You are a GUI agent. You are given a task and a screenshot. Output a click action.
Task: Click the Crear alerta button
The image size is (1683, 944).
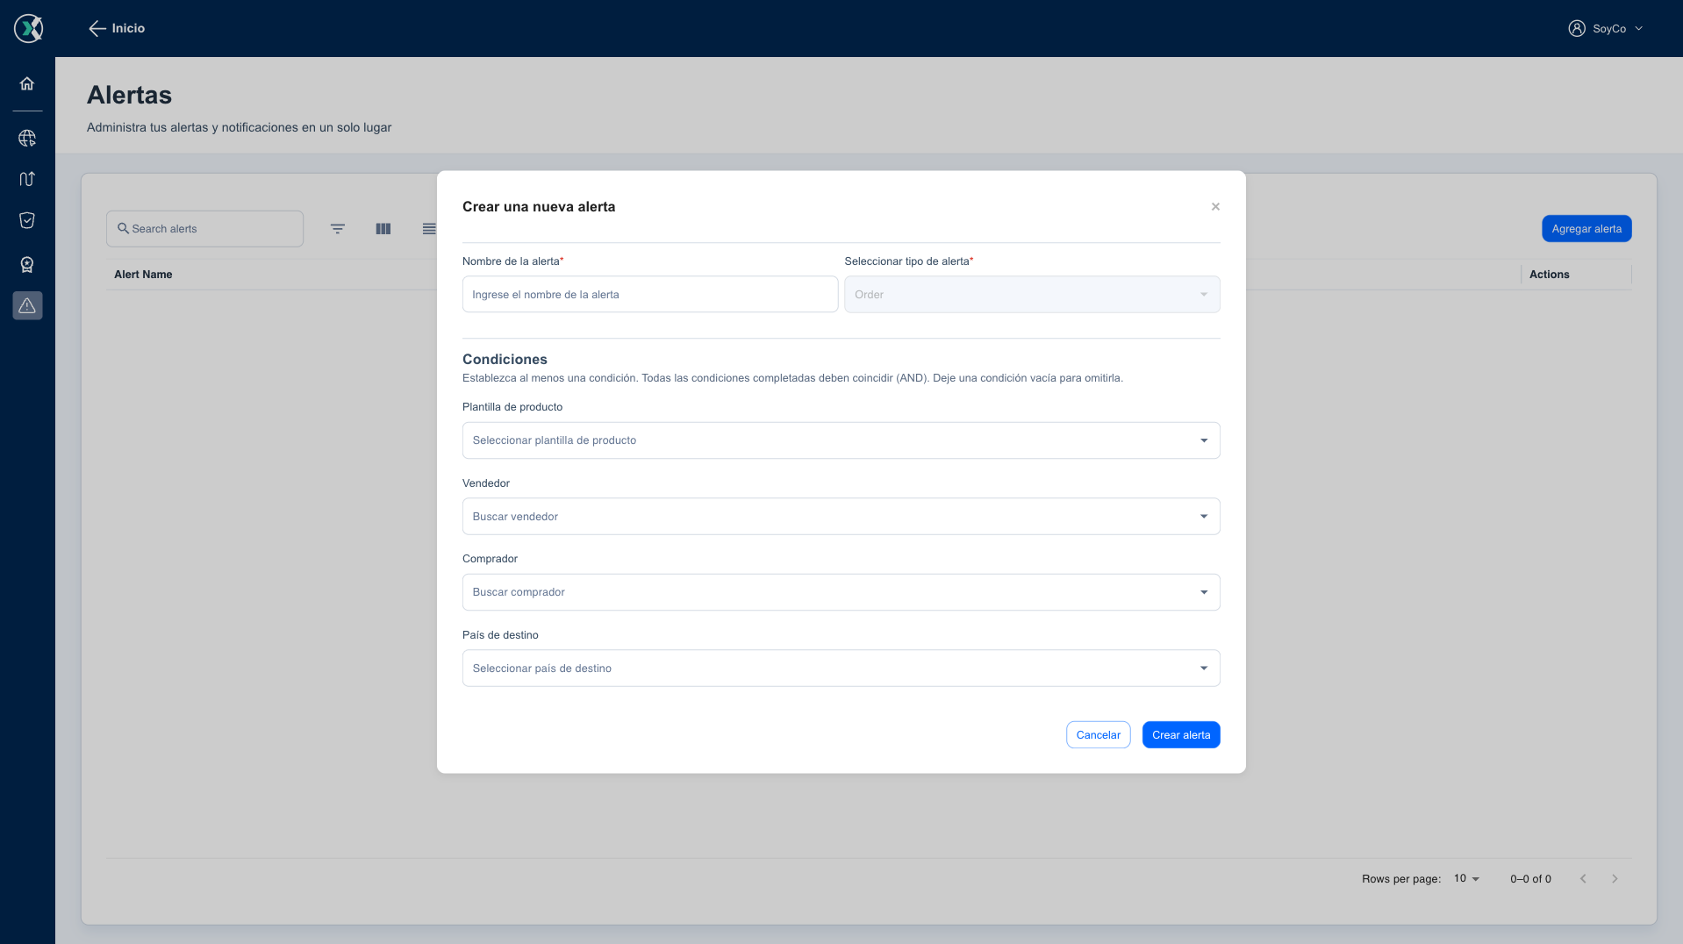coord(1181,734)
